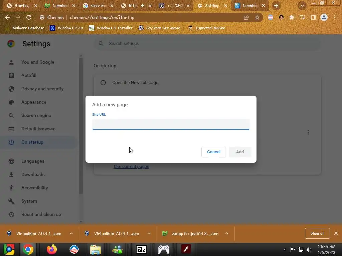
Task: Open the tab search dropdown arrow
Action: [302, 6]
